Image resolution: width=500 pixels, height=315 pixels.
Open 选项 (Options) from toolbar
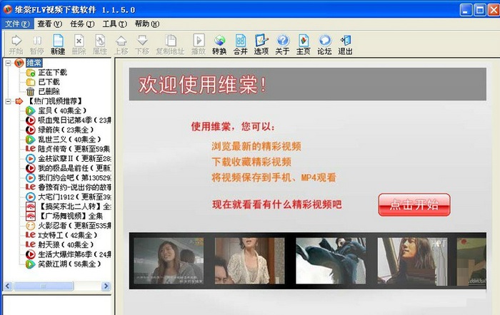[261, 44]
